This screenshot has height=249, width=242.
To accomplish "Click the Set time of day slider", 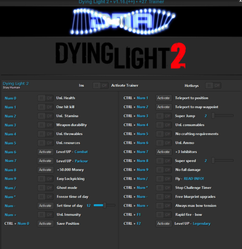I will 104,206.
